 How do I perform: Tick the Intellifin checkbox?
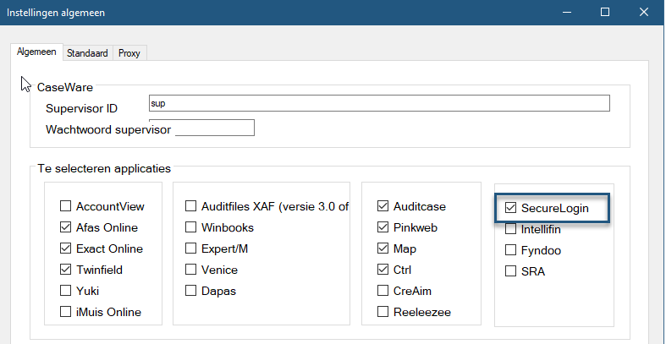[510, 230]
